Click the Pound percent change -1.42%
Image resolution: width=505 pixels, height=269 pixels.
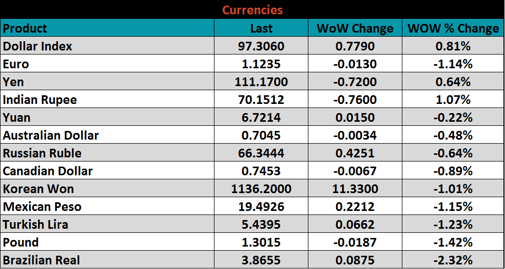click(453, 243)
